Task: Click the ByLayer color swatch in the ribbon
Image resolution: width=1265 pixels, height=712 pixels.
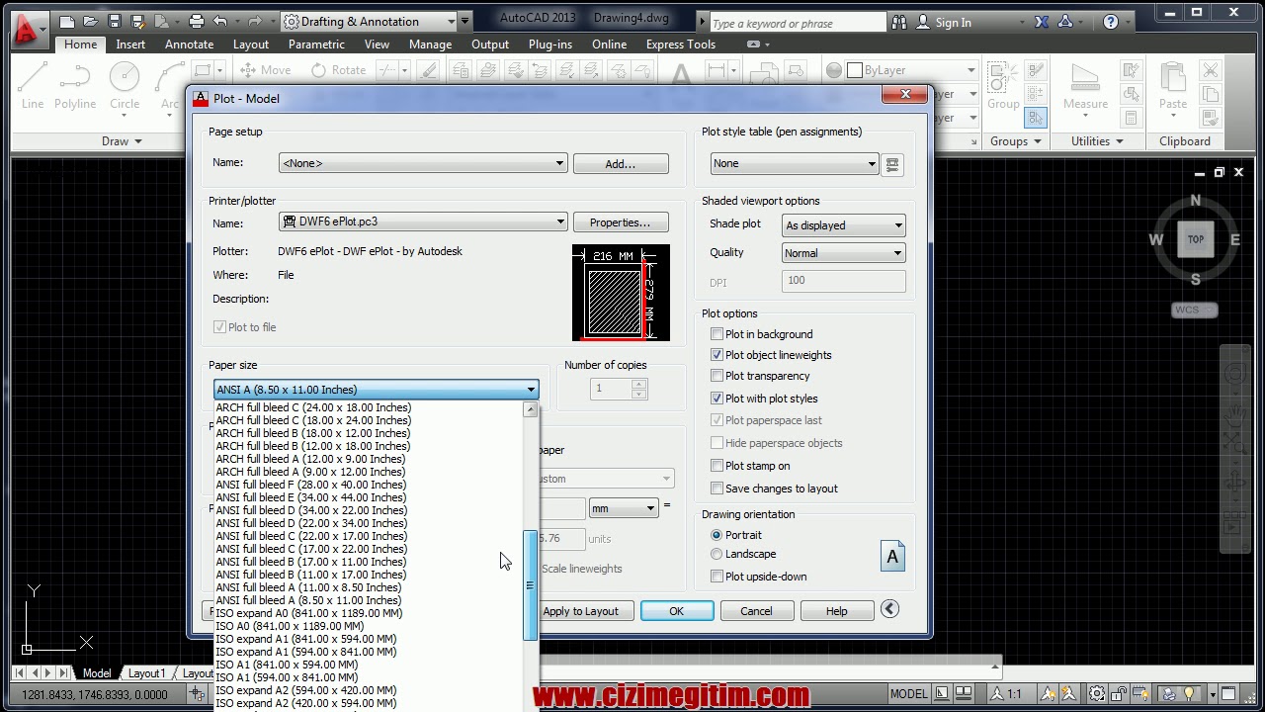Action: tap(853, 70)
